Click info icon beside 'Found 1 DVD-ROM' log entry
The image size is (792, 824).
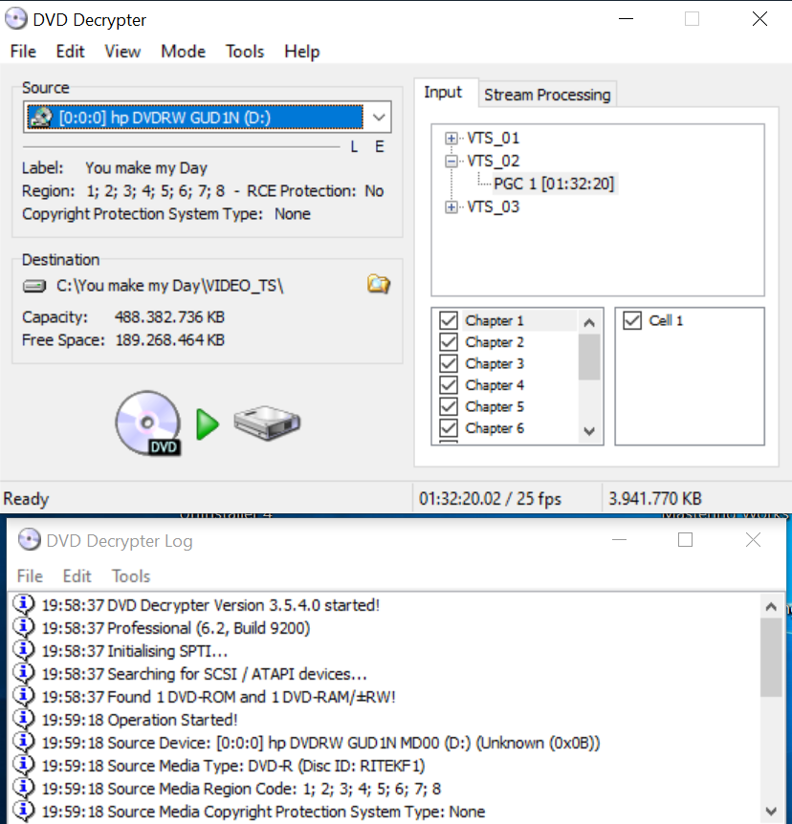pyautogui.click(x=24, y=696)
